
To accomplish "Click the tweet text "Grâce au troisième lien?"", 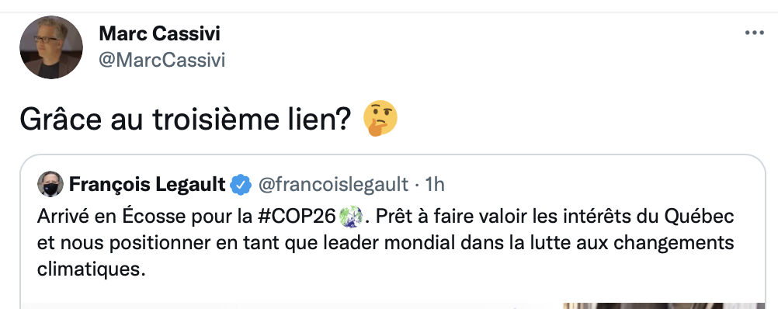I will coord(186,120).
